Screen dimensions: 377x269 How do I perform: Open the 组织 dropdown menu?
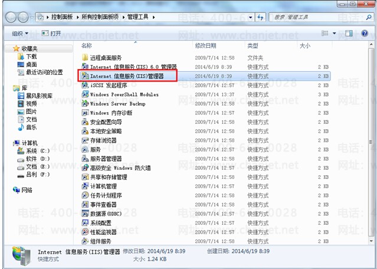click(x=20, y=34)
